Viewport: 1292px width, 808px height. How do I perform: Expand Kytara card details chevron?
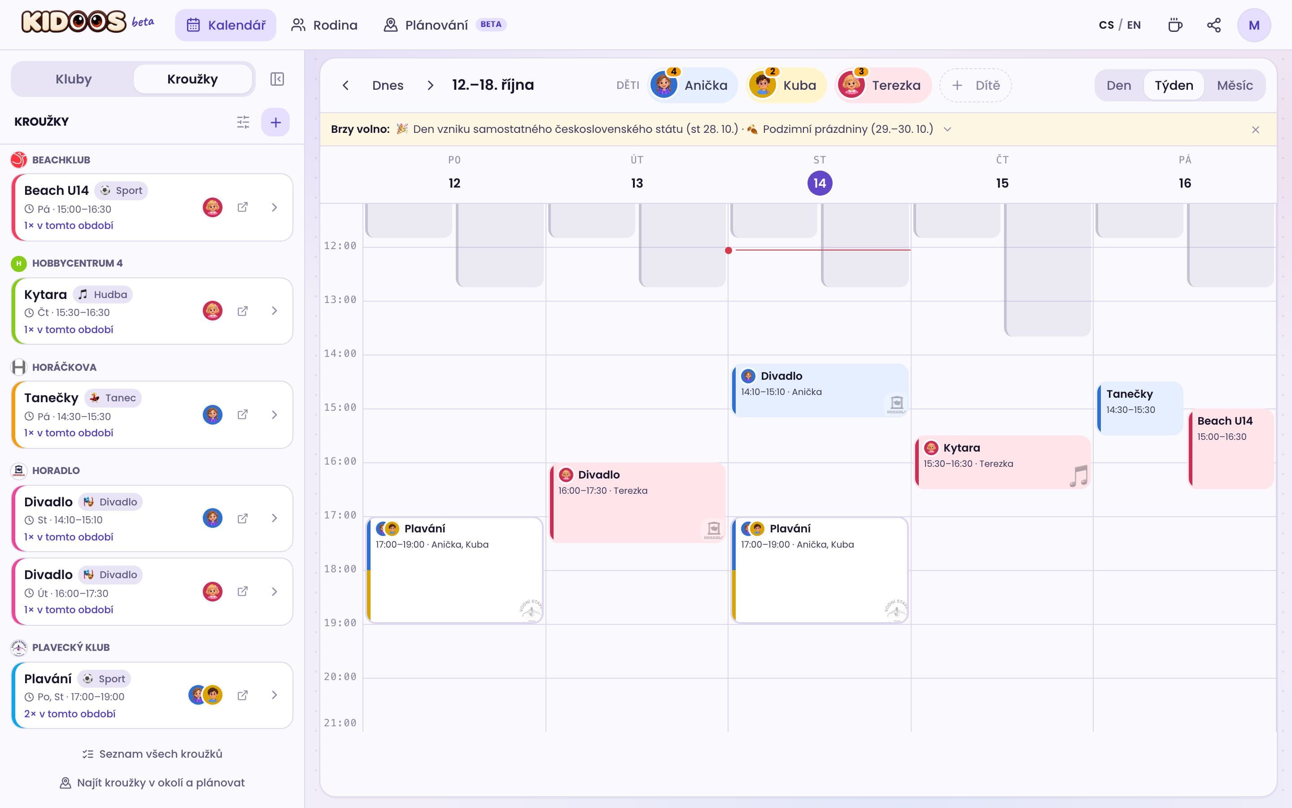(x=275, y=311)
